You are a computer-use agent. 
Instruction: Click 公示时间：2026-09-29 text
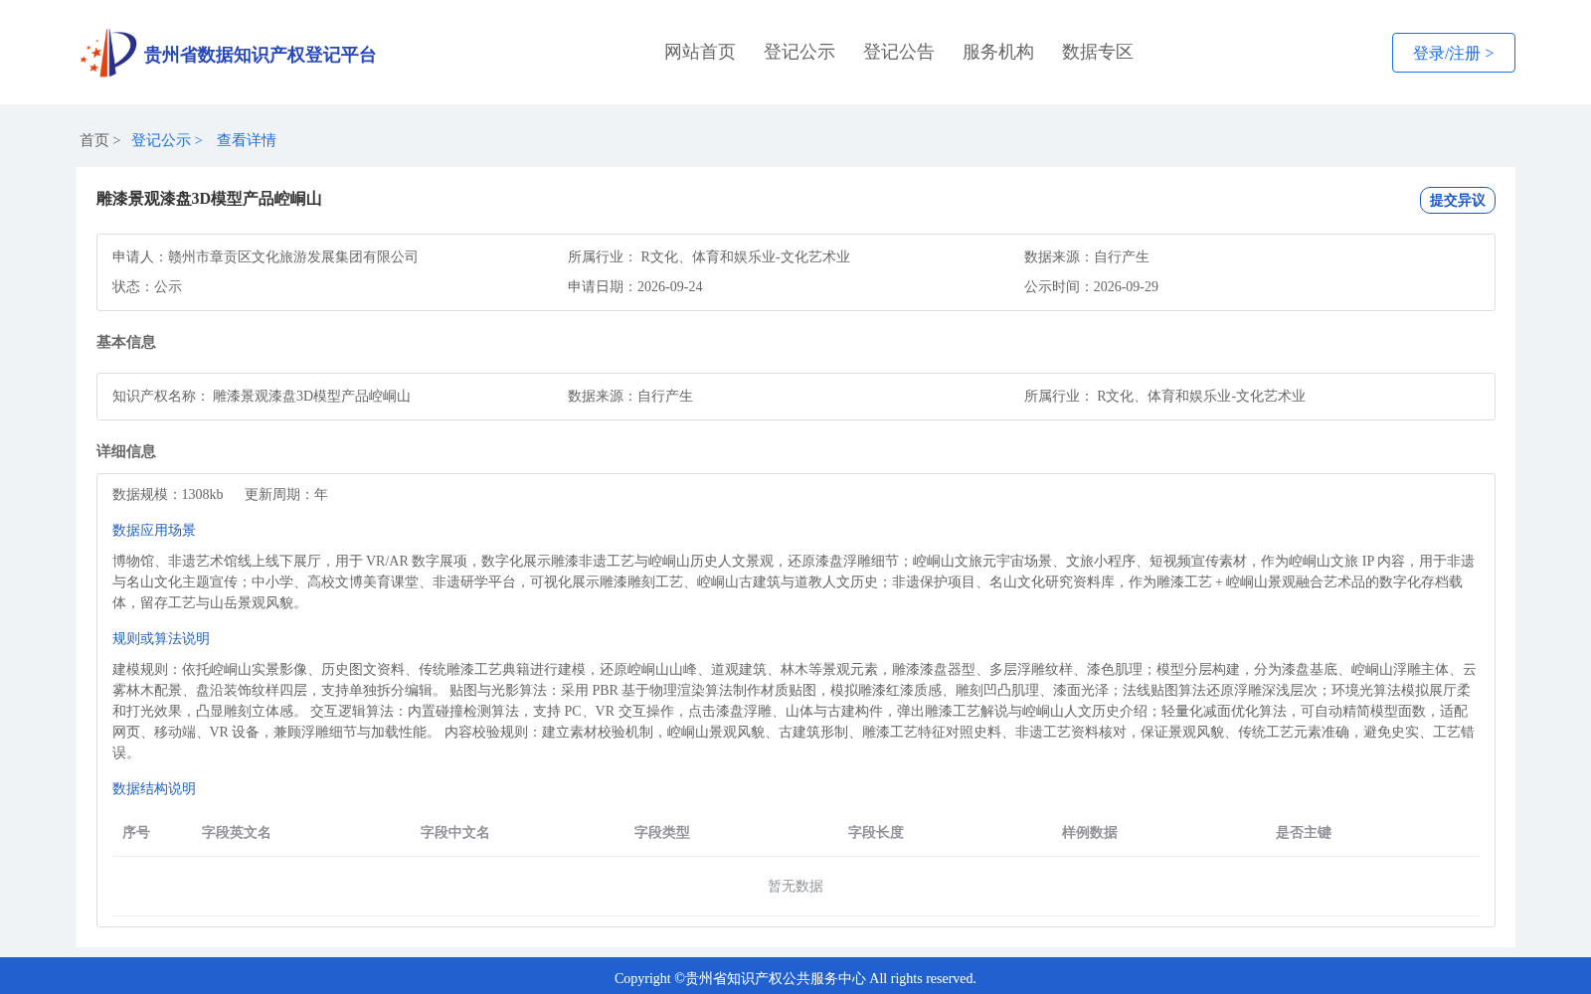(1091, 286)
